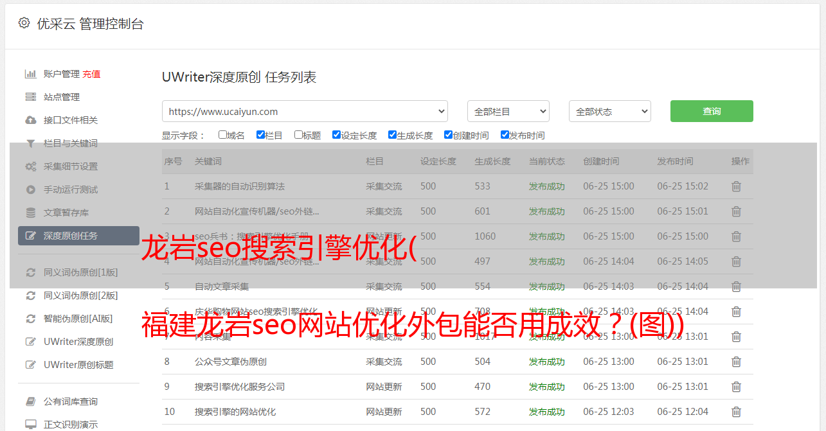Click the 正文识别演示 monitor icon
Image resolution: width=826 pixels, height=431 pixels.
[x=30, y=425]
